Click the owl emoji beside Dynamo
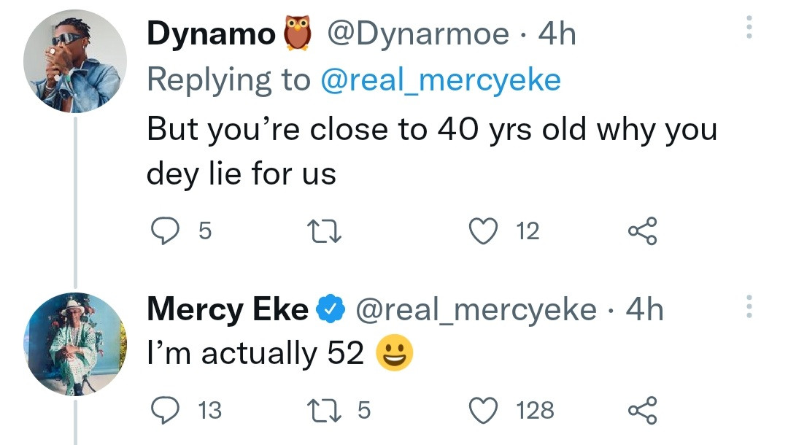Image resolution: width=788 pixels, height=445 pixels. point(295,34)
